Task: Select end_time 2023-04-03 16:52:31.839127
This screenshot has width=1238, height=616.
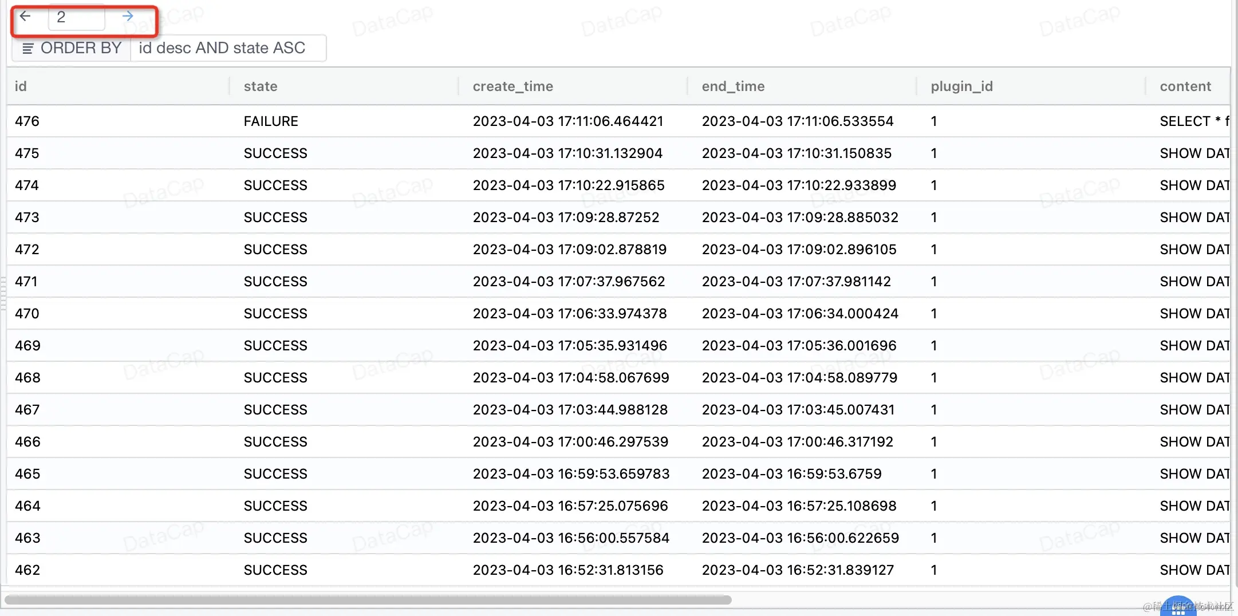Action: click(798, 570)
